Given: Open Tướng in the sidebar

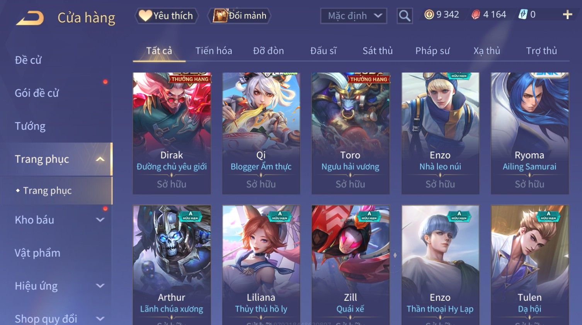Looking at the screenshot, I should click(30, 126).
